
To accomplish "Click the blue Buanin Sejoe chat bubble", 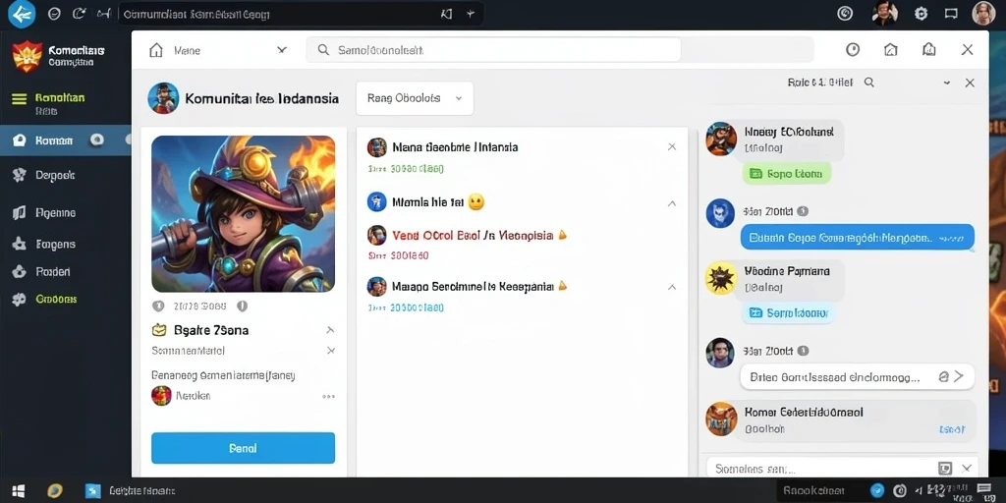I will tap(857, 238).
